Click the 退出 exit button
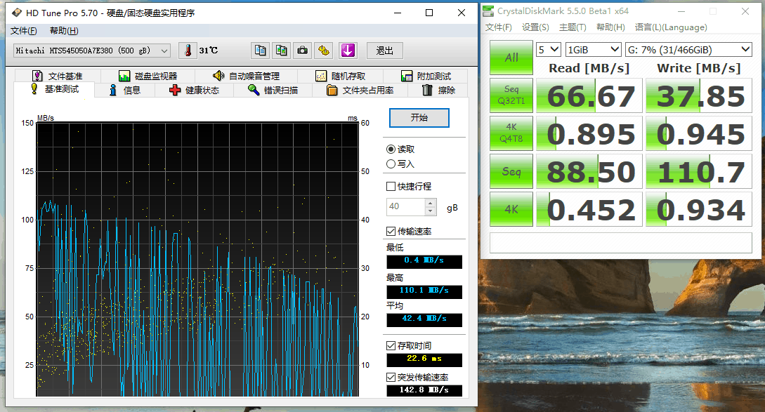Viewport: 765px width, 412px height. pyautogui.click(x=384, y=51)
